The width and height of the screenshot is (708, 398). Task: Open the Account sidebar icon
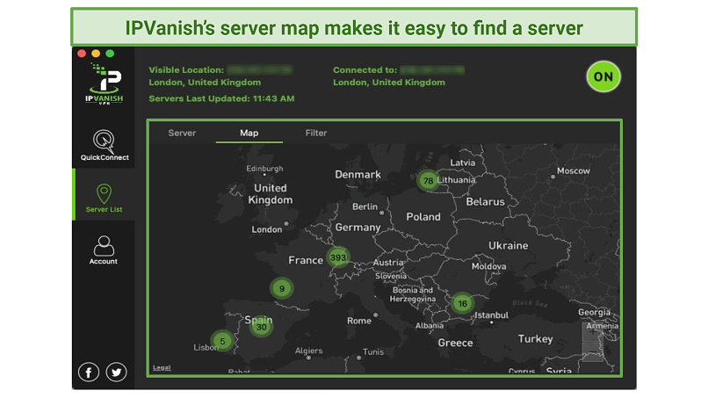tap(104, 250)
